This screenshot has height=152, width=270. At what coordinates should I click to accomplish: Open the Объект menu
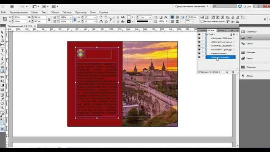click(55, 12)
